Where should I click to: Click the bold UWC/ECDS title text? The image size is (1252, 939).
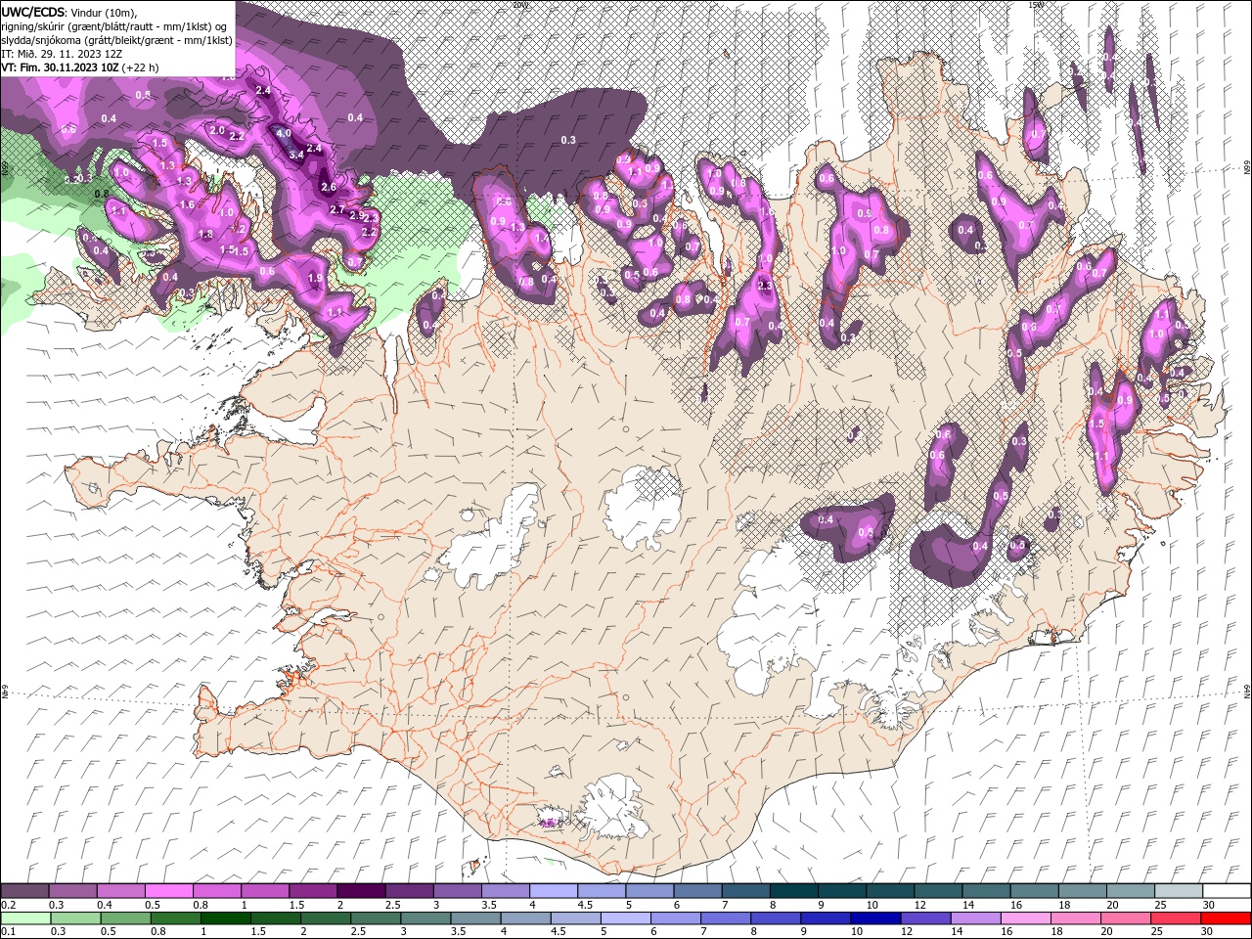pyautogui.click(x=33, y=12)
